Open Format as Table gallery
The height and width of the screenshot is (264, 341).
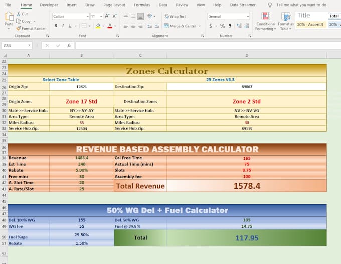point(286,22)
